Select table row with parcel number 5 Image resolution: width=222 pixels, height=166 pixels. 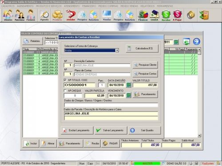pos(110,64)
